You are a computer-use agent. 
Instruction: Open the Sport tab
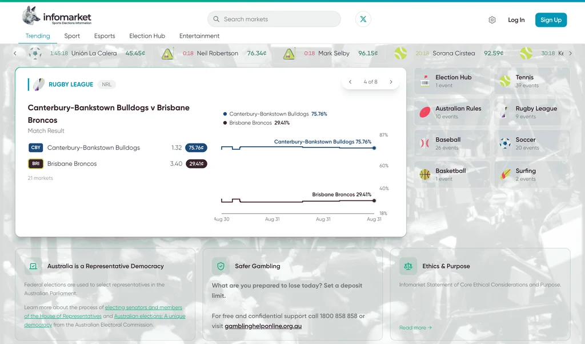pos(72,36)
